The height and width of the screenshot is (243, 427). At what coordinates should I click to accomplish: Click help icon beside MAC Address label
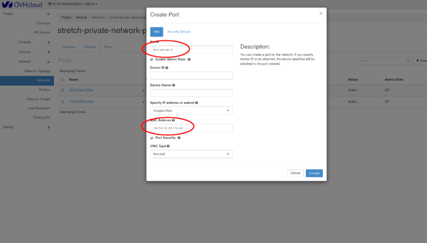pos(173,120)
